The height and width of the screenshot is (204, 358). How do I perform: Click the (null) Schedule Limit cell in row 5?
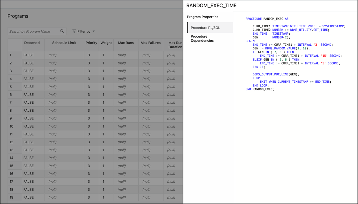[64, 87]
